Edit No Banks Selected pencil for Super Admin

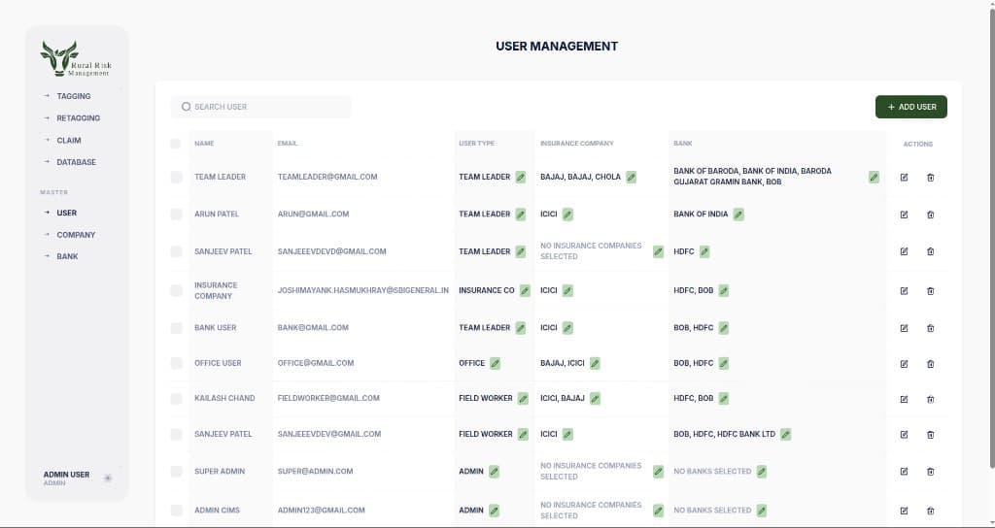pos(762,472)
